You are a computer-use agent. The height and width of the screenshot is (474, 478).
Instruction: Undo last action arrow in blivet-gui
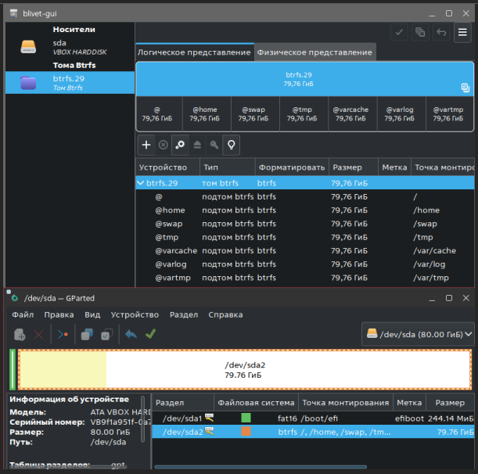click(x=441, y=32)
